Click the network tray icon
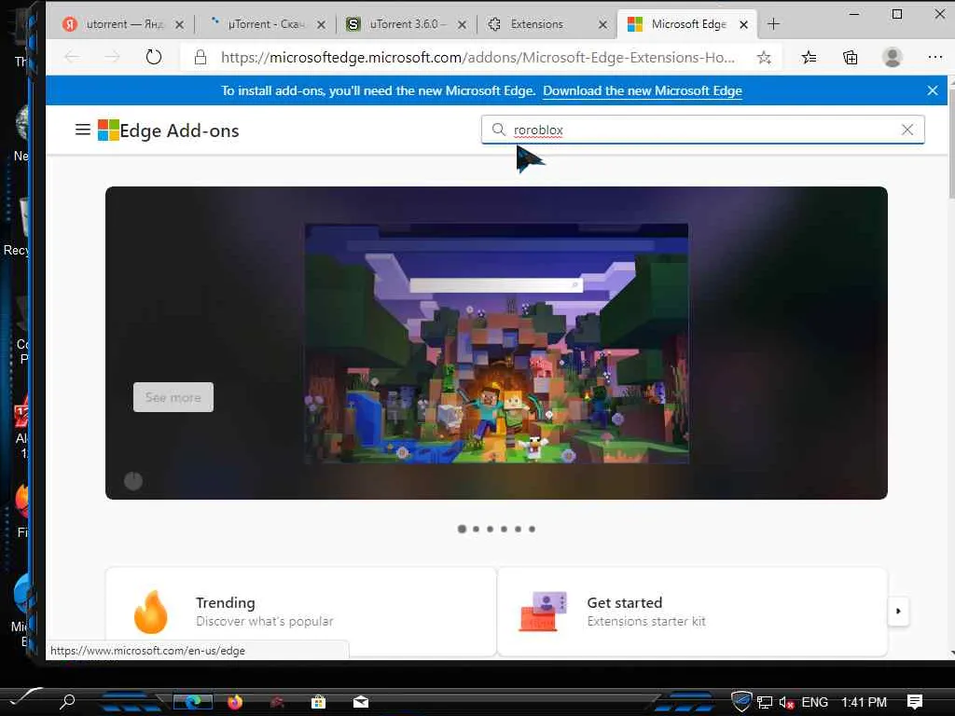The image size is (955, 716). (x=765, y=703)
